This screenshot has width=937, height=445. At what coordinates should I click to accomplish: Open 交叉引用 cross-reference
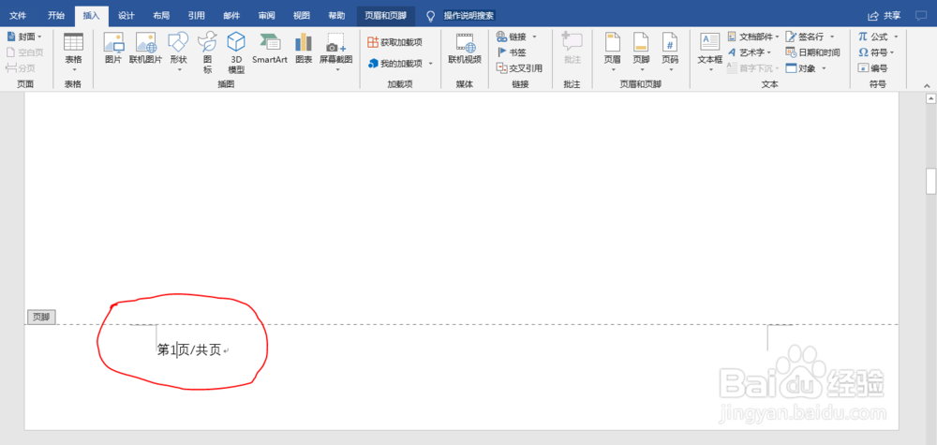[x=519, y=68]
